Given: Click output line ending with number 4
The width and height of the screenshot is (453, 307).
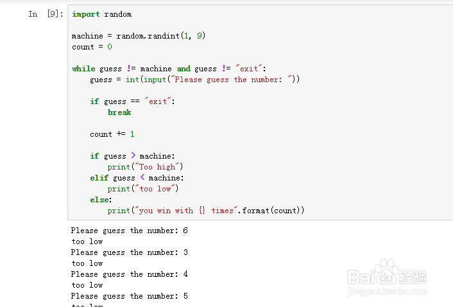Looking at the screenshot, I should point(129,274).
